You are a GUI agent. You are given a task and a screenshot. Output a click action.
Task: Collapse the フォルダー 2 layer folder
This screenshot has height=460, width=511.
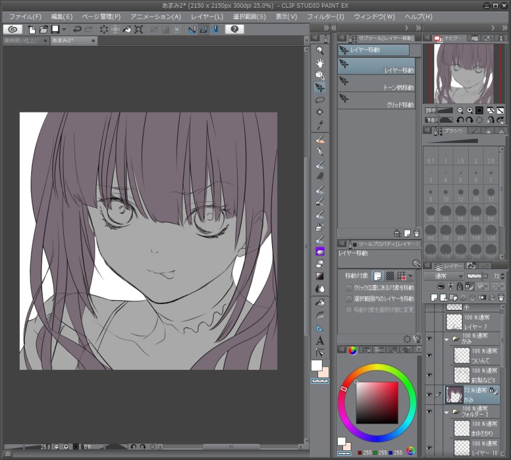(x=446, y=412)
